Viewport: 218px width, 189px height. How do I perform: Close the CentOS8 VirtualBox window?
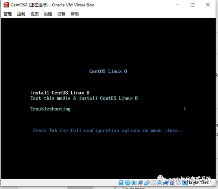(x=208, y=5)
